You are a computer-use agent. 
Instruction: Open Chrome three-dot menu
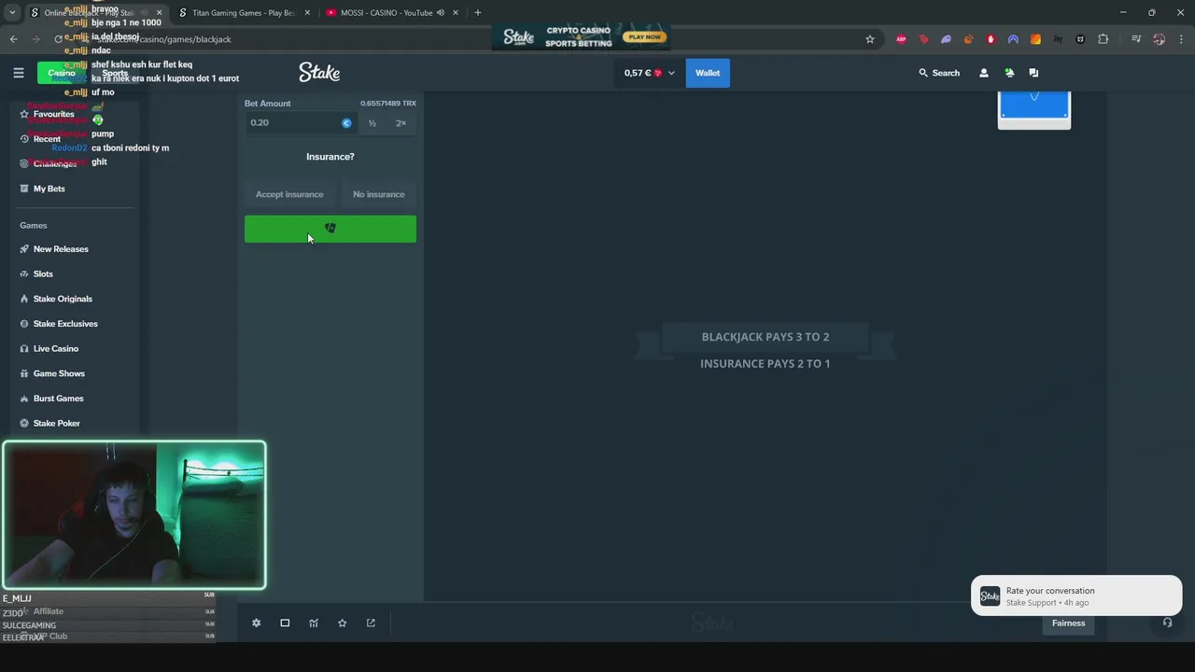[x=1181, y=39]
